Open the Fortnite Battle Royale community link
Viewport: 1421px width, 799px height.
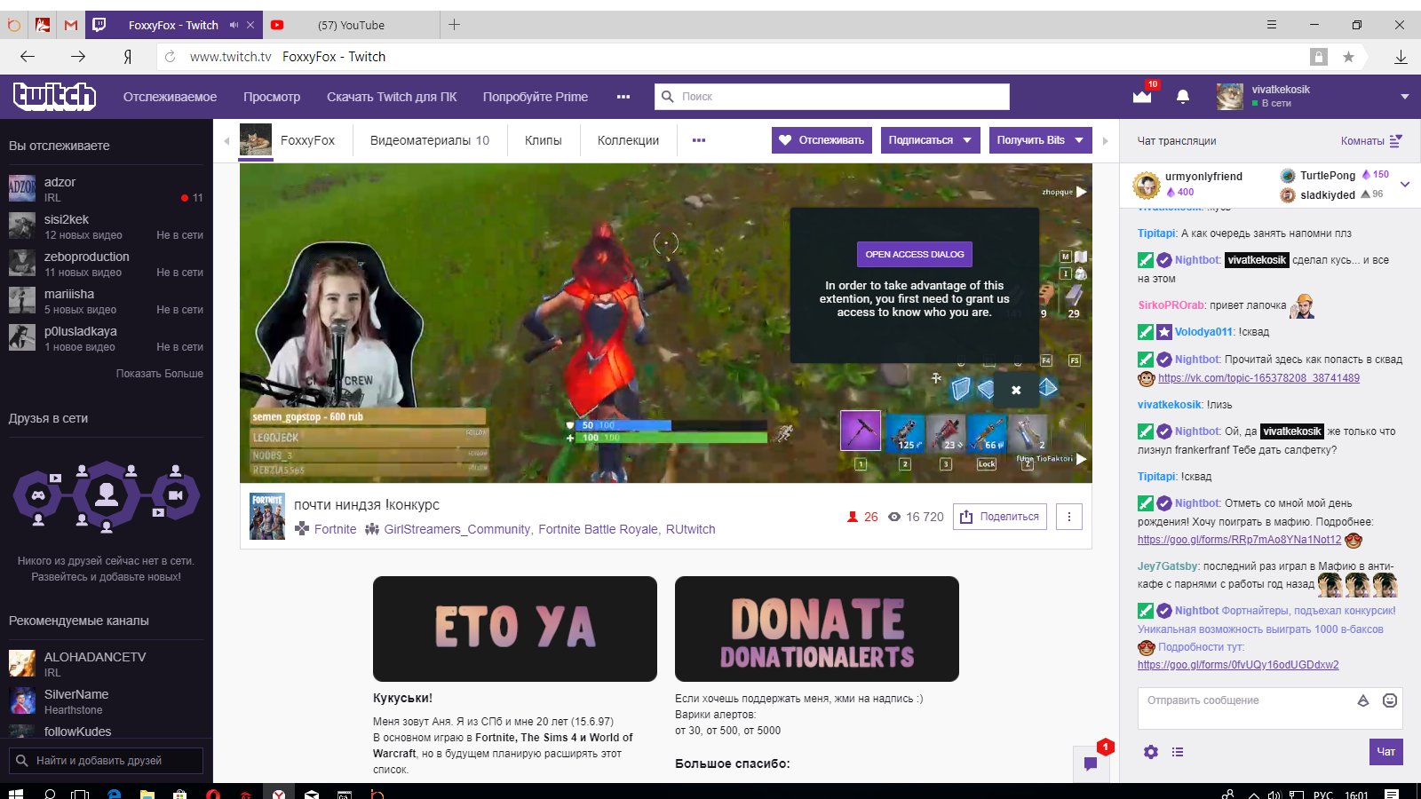coord(598,529)
